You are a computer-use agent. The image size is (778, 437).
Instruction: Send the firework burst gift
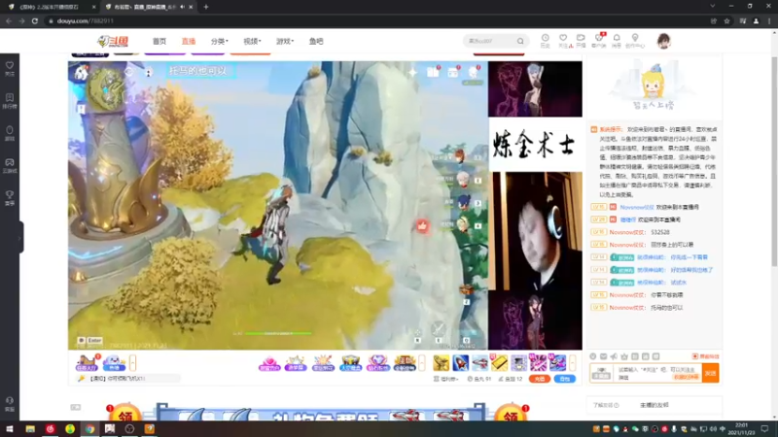(x=323, y=362)
